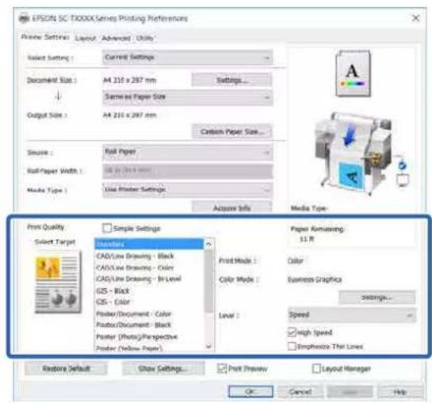
Task: Click the large printer illustration image
Action: [354, 154]
